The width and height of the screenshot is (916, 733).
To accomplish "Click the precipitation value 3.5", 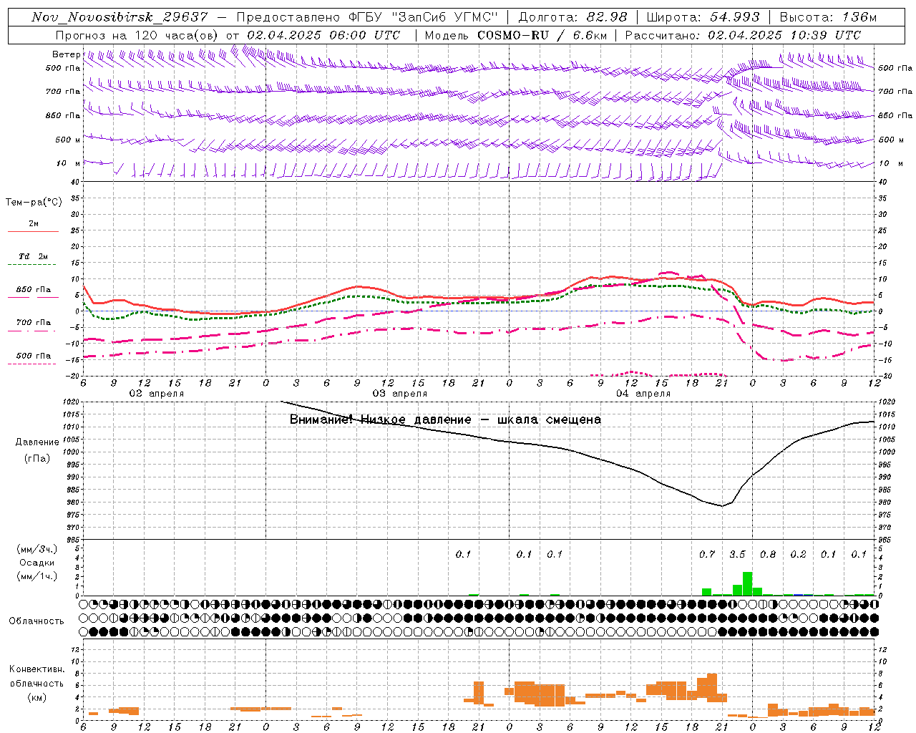I will [x=737, y=554].
